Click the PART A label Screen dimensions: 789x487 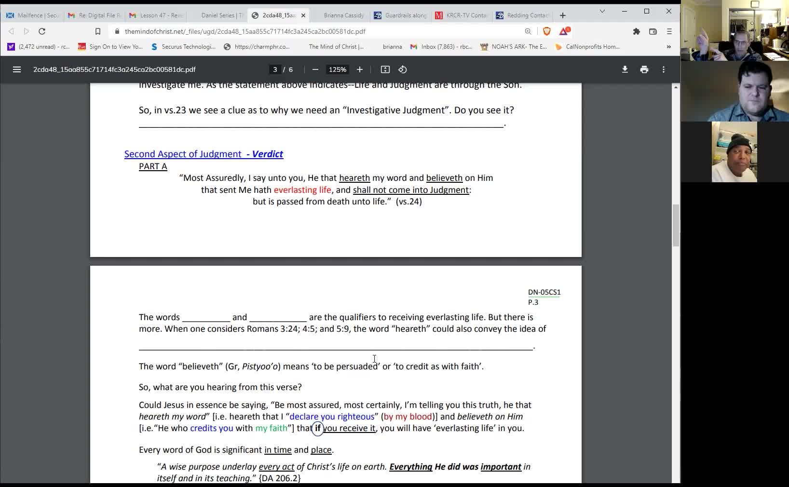[153, 166]
